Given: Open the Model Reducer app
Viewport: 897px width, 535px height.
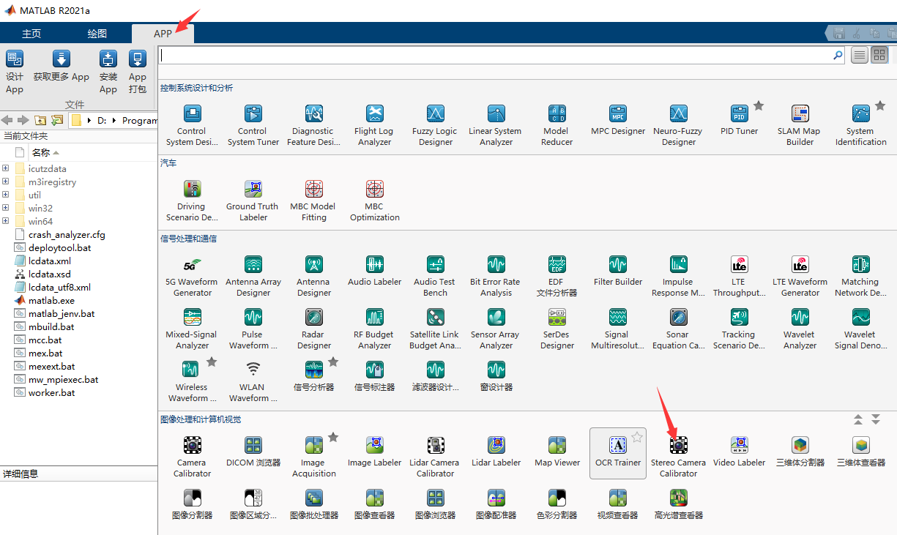Looking at the screenshot, I should [557, 125].
